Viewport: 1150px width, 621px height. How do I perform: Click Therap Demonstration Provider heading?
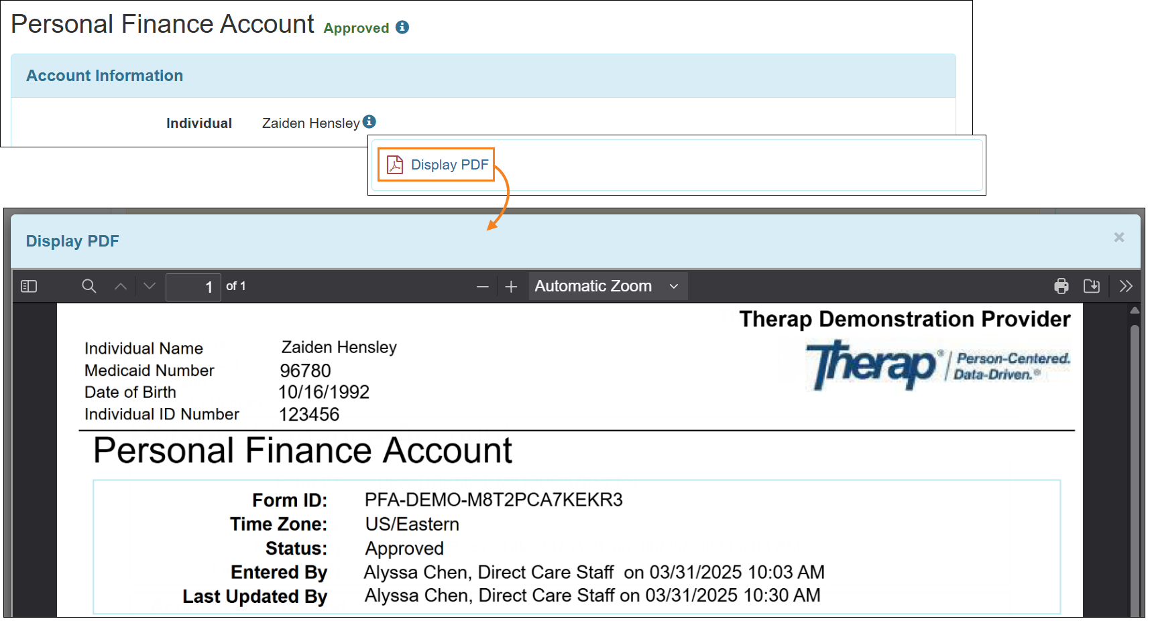click(x=905, y=319)
